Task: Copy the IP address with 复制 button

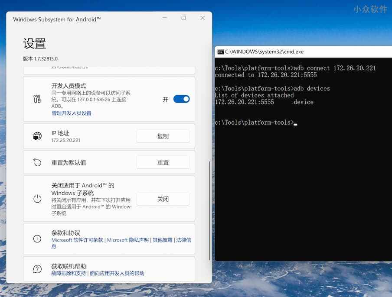Action: pyautogui.click(x=163, y=136)
